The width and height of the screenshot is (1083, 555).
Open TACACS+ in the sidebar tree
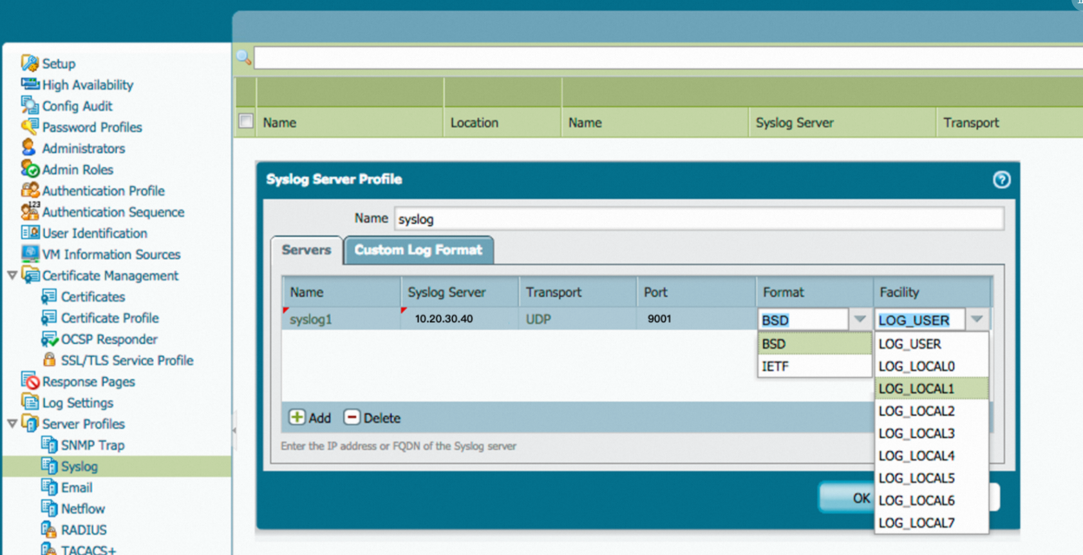coord(88,550)
